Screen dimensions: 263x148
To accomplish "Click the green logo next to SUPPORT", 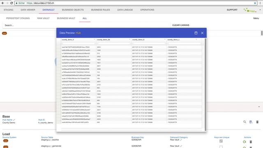I will pyautogui.click(x=250, y=10).
